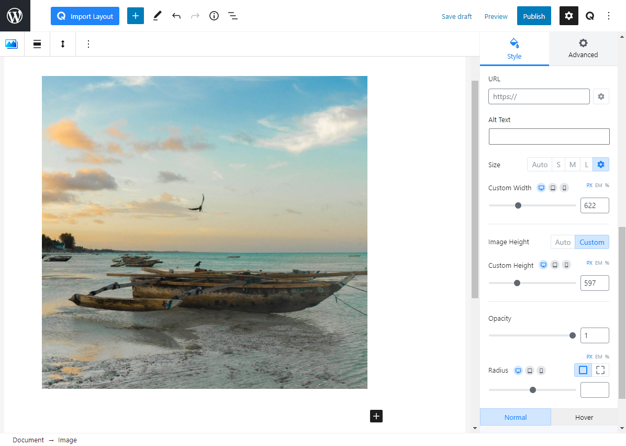Screen dimensions: 626x446
Task: Switch to the Hover state tab
Action: [x=584, y=417]
